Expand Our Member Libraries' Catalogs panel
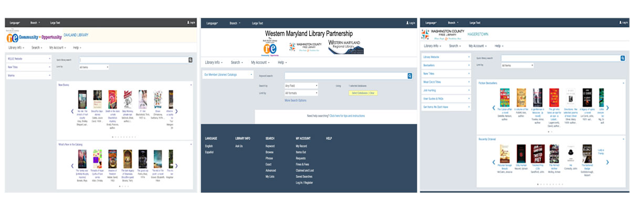Screen dimensions: 630x210 pos(228,75)
